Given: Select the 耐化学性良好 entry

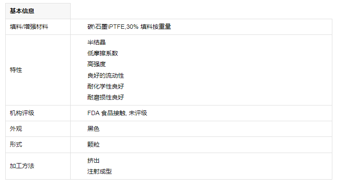Looking at the screenshot, I should 106,86.
